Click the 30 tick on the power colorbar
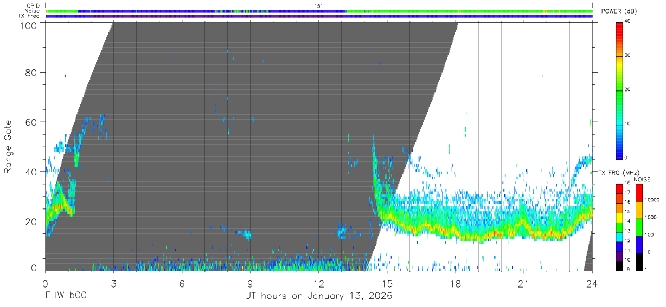The image size is (666, 307). (628, 56)
